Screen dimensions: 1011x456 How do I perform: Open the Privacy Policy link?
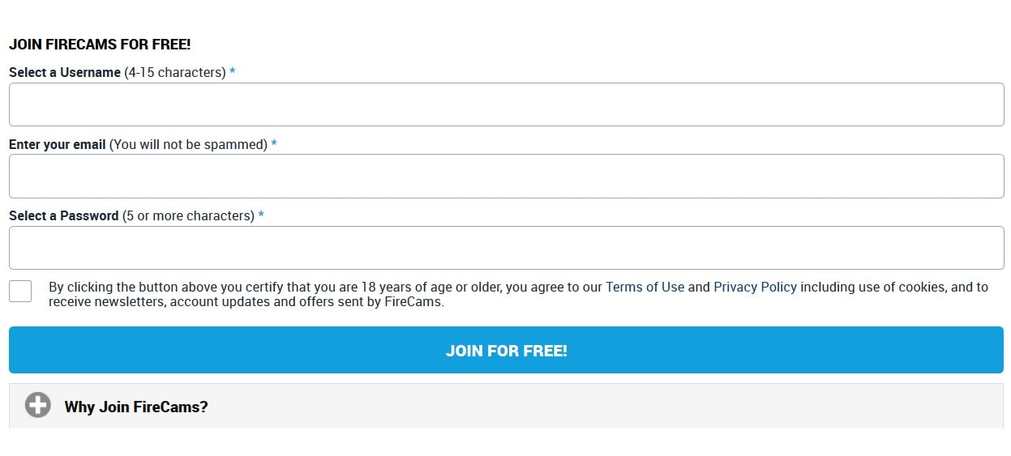coord(755,287)
